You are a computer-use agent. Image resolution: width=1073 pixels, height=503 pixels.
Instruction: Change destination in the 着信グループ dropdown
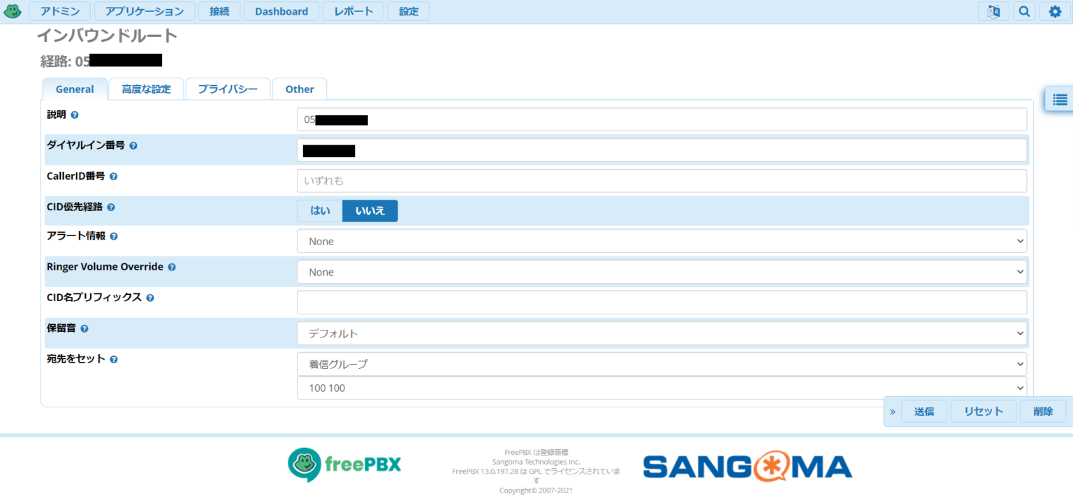pos(662,388)
